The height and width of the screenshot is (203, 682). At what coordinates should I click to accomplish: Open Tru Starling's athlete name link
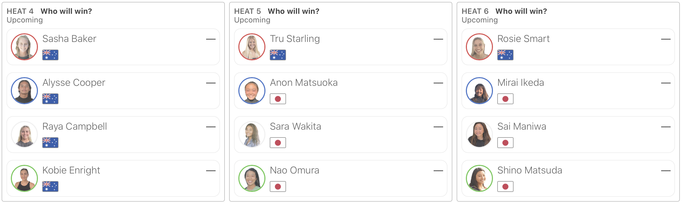295,39
